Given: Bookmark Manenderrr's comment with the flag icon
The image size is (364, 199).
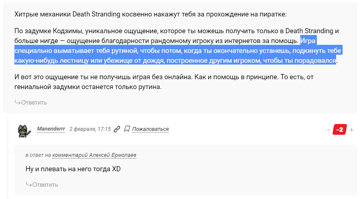Looking at the screenshot, I should click(x=127, y=129).
